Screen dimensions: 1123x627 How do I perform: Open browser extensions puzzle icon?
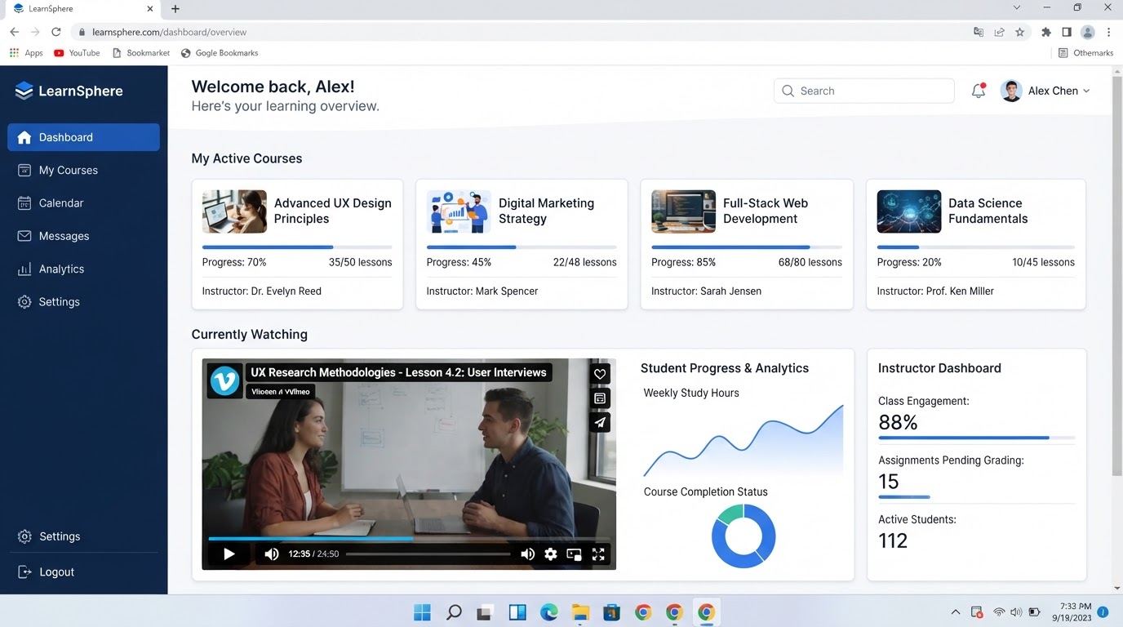pos(1046,32)
